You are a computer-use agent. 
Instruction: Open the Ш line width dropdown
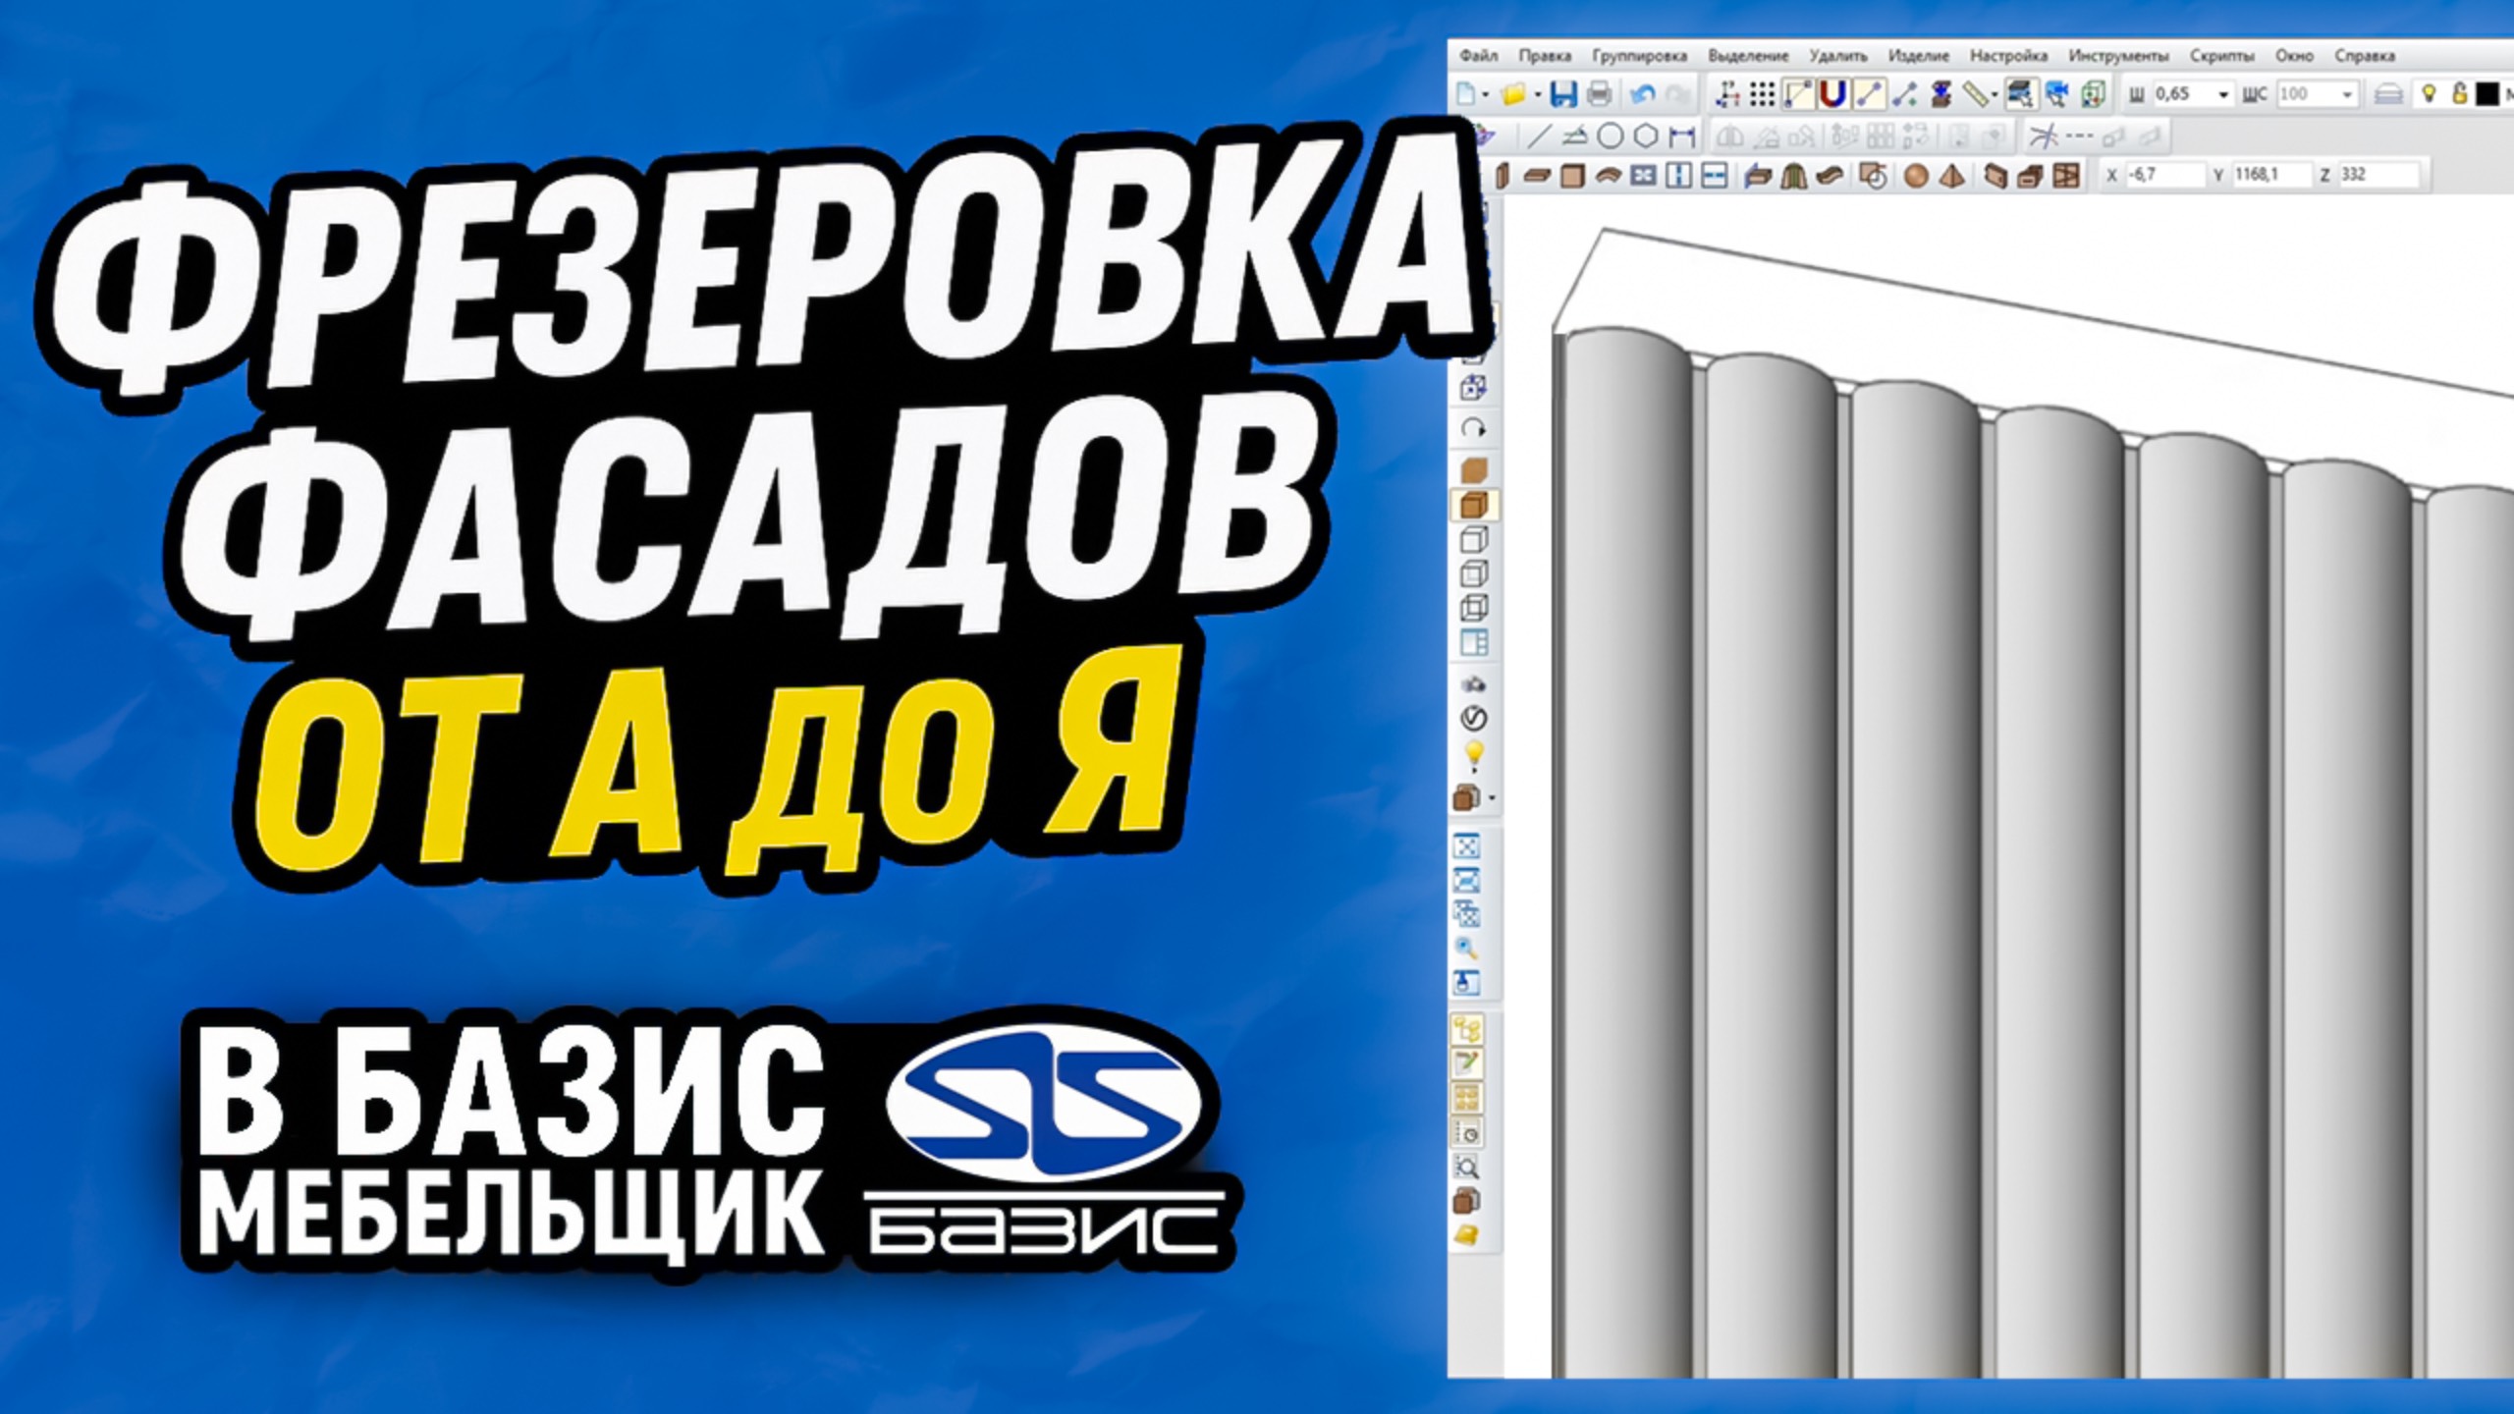tap(2224, 93)
